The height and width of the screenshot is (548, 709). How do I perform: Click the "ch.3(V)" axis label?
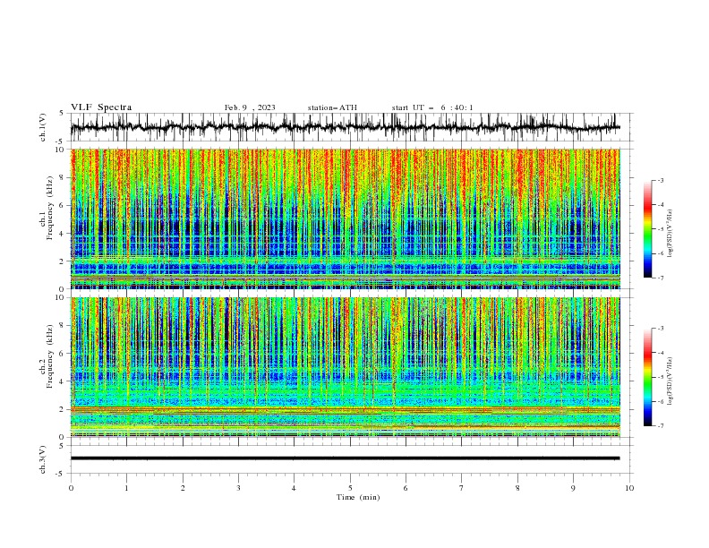43,459
